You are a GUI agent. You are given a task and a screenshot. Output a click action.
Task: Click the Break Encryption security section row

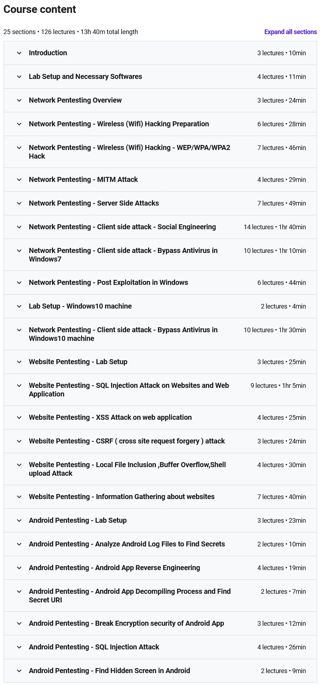point(126,623)
